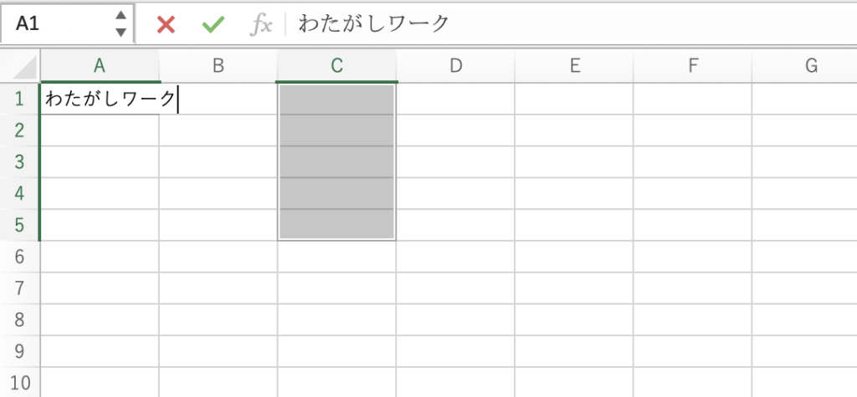Select column D header

click(456, 66)
